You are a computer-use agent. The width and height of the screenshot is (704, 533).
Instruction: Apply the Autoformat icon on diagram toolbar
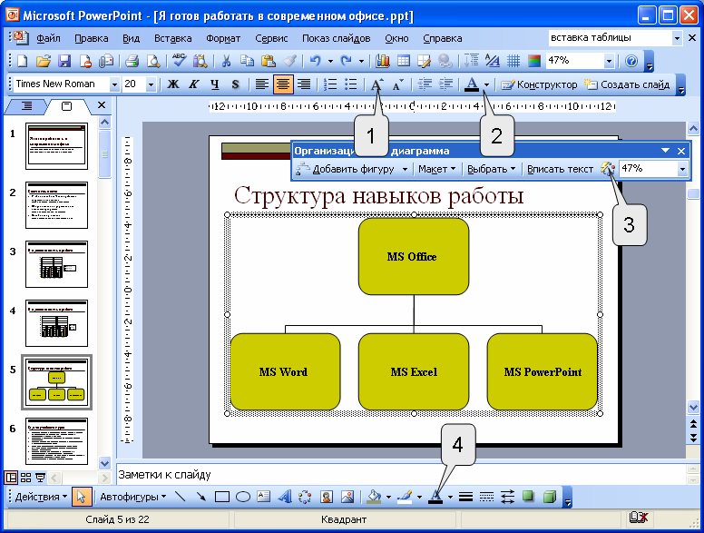pyautogui.click(x=608, y=169)
